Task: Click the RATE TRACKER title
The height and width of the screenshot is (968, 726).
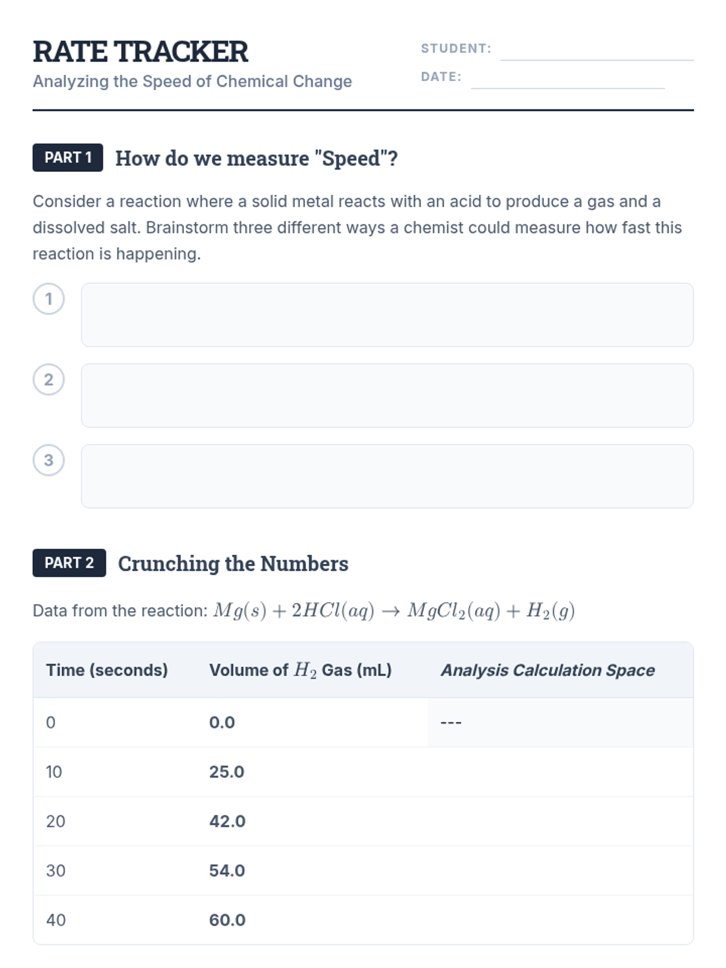Action: coord(140,51)
